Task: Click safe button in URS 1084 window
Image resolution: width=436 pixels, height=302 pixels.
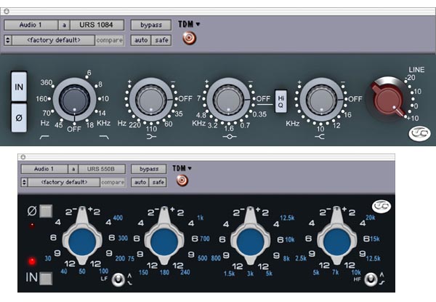Action: point(161,40)
